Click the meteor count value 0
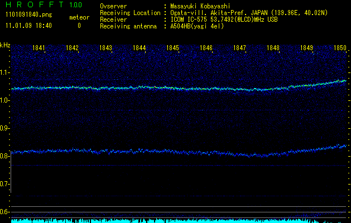The height and width of the screenshot is (223, 351). [x=79, y=26]
